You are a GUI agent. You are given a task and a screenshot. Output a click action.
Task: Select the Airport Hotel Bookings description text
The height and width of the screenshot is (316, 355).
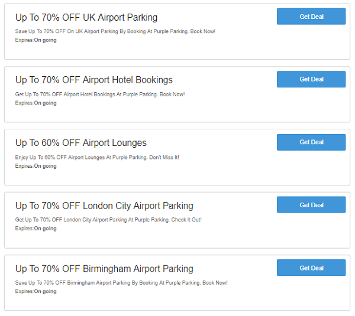click(x=100, y=95)
